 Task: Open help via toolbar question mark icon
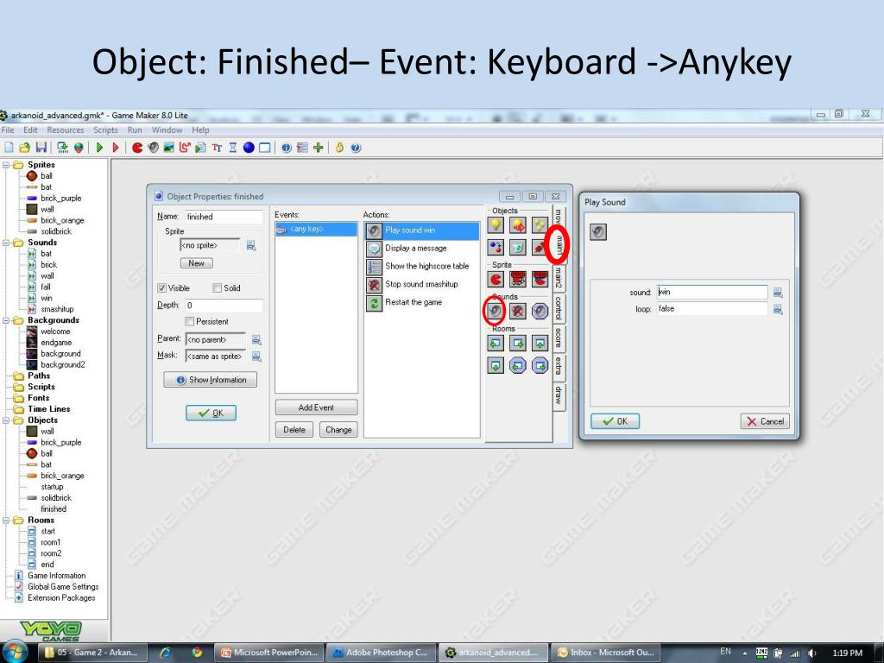coord(356,148)
